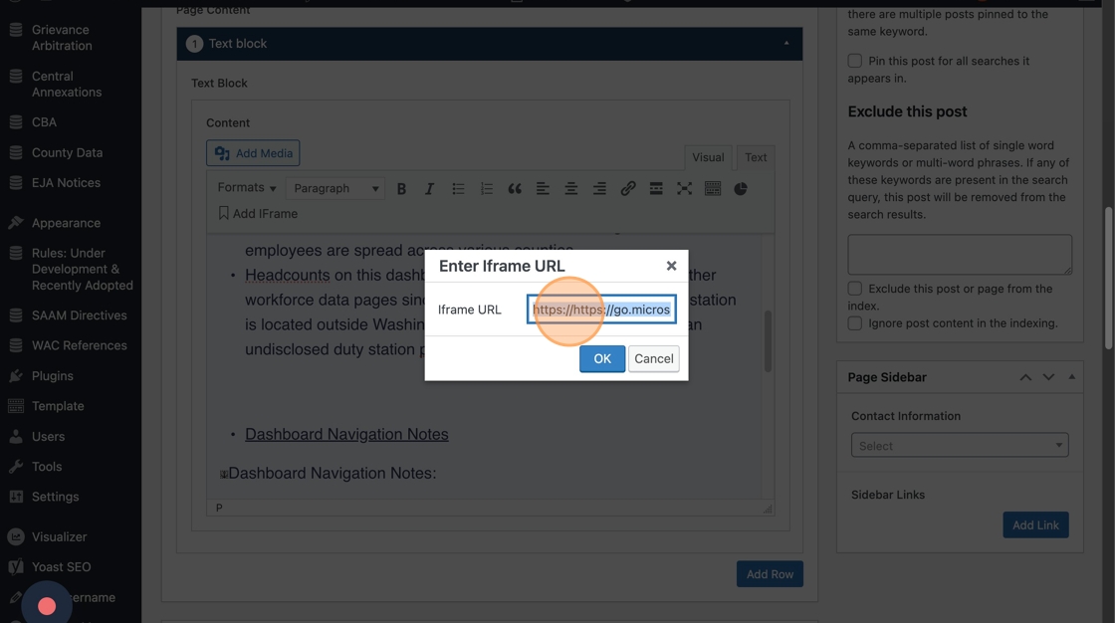Open Visualizer in sidebar

[x=59, y=537]
